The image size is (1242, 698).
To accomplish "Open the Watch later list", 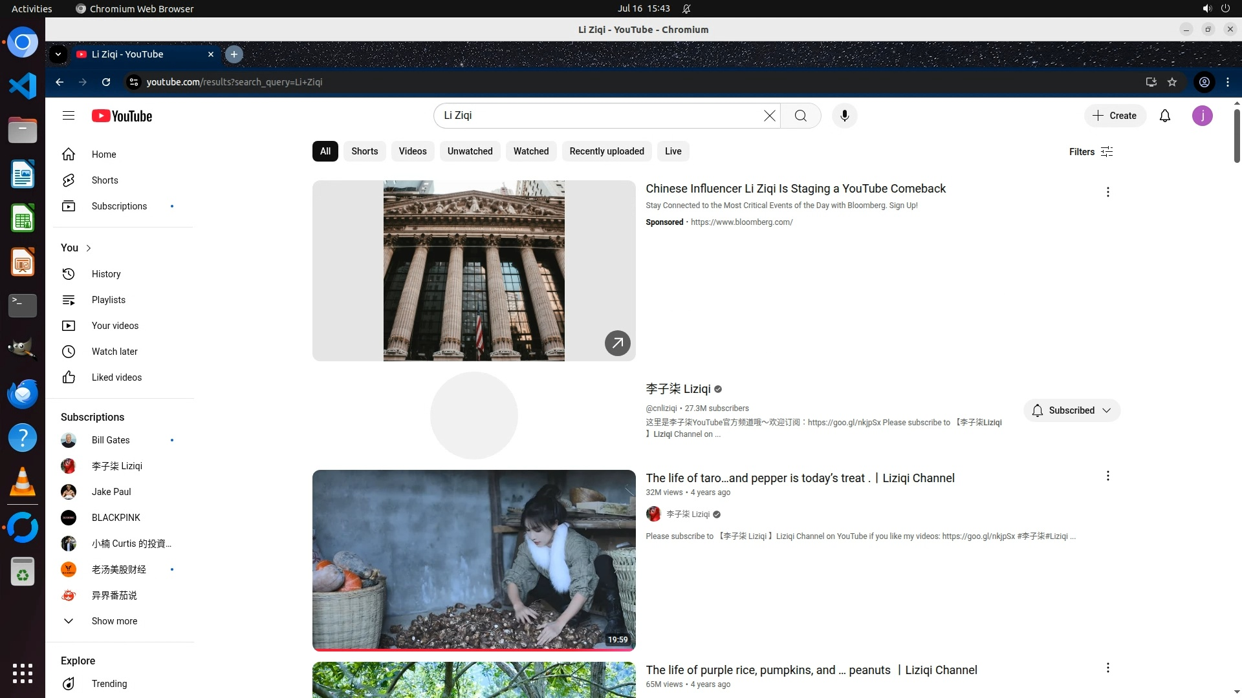I will tap(114, 352).
